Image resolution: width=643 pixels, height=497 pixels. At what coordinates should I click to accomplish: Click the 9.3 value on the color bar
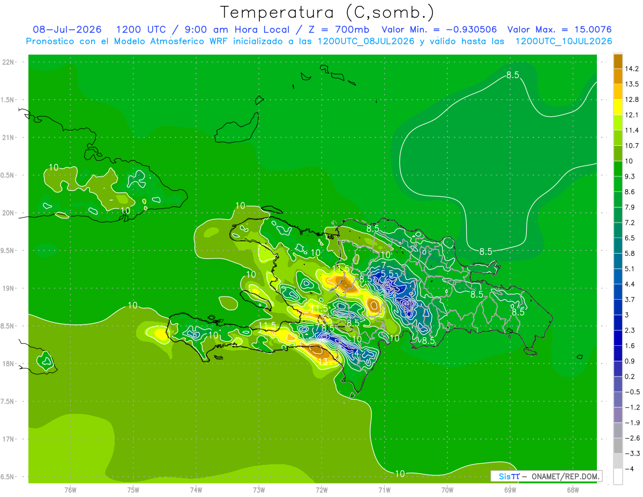tap(630, 176)
